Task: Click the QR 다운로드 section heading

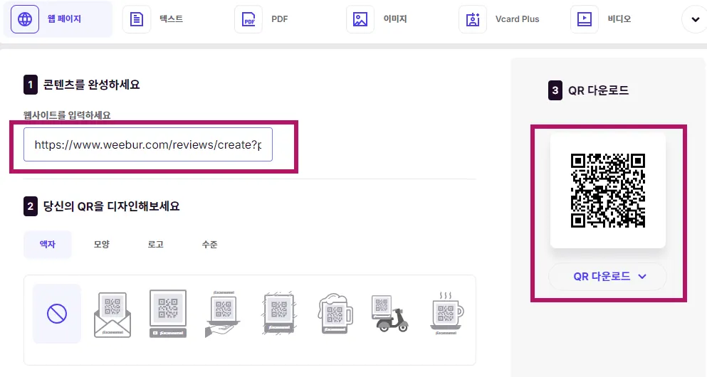Action: pyautogui.click(x=598, y=90)
